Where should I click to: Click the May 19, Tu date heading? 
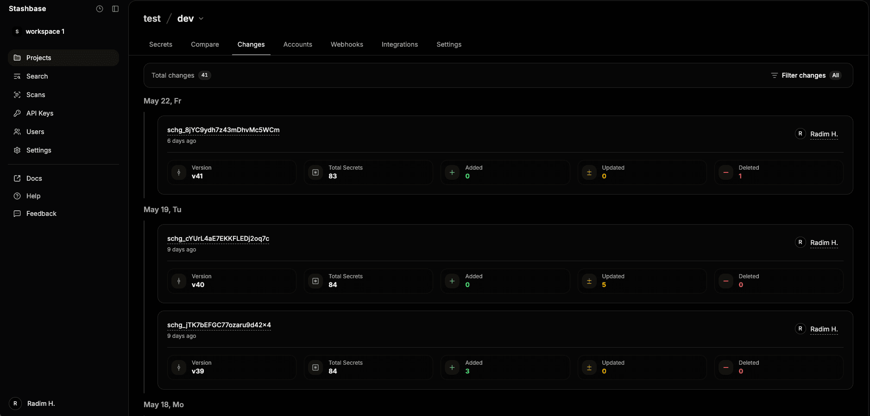(x=162, y=209)
